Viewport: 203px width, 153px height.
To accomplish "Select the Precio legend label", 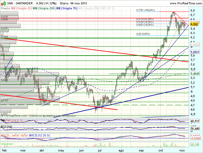I will tap(5, 8).
